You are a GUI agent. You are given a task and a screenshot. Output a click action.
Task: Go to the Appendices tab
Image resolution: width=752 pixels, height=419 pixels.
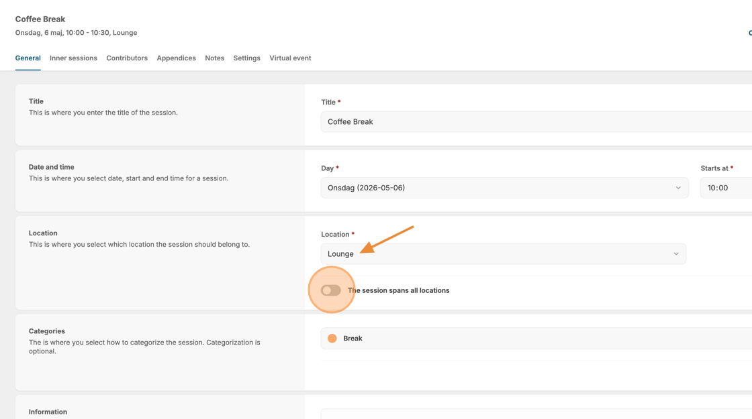pyautogui.click(x=176, y=58)
